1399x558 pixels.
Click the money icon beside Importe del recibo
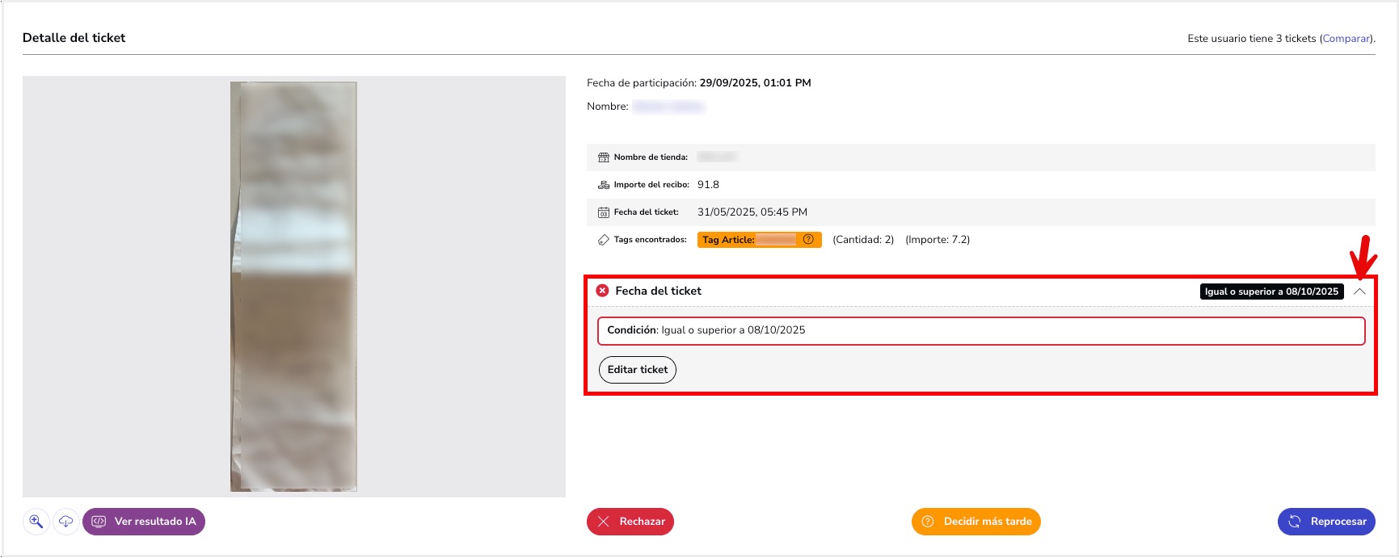(604, 185)
